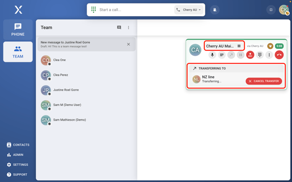Screen dimensions: 292x182
Task: Start a new team message
Action: [x=119, y=27]
